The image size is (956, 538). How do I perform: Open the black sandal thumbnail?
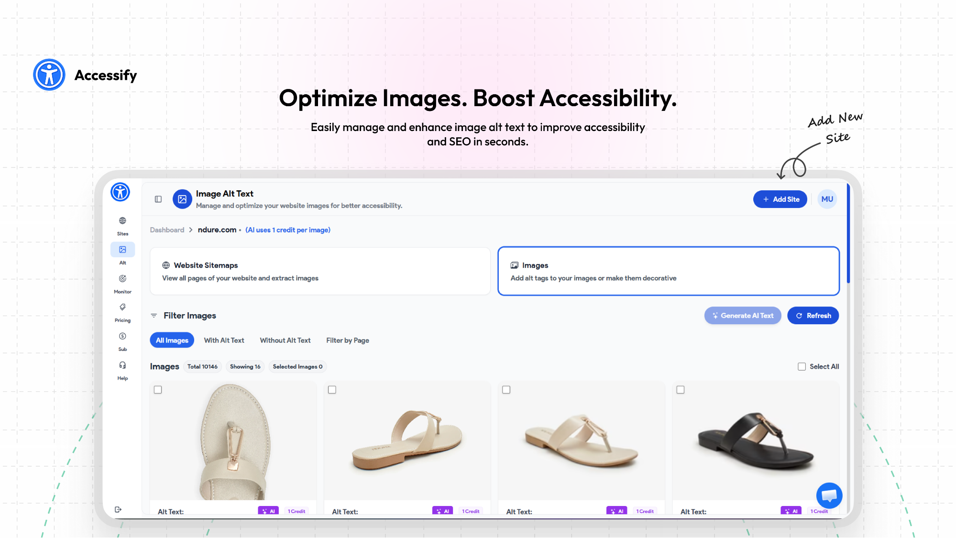756,441
